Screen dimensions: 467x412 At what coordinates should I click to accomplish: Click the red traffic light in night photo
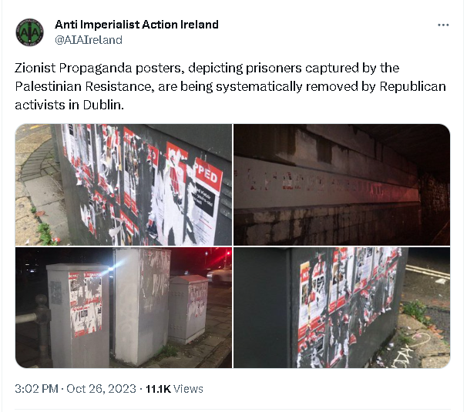(230, 253)
